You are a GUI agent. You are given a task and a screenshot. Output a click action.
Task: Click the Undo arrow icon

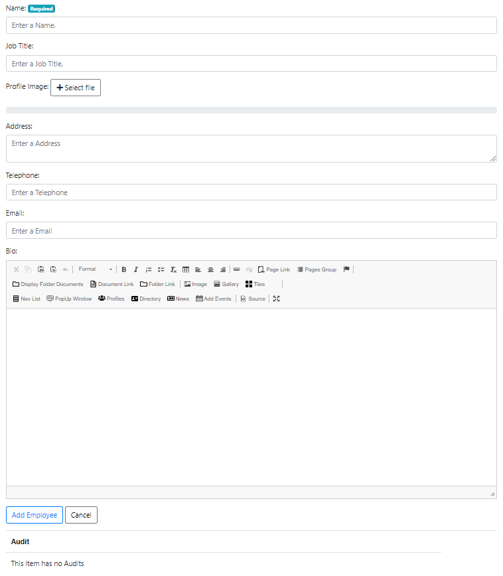[x=66, y=269]
